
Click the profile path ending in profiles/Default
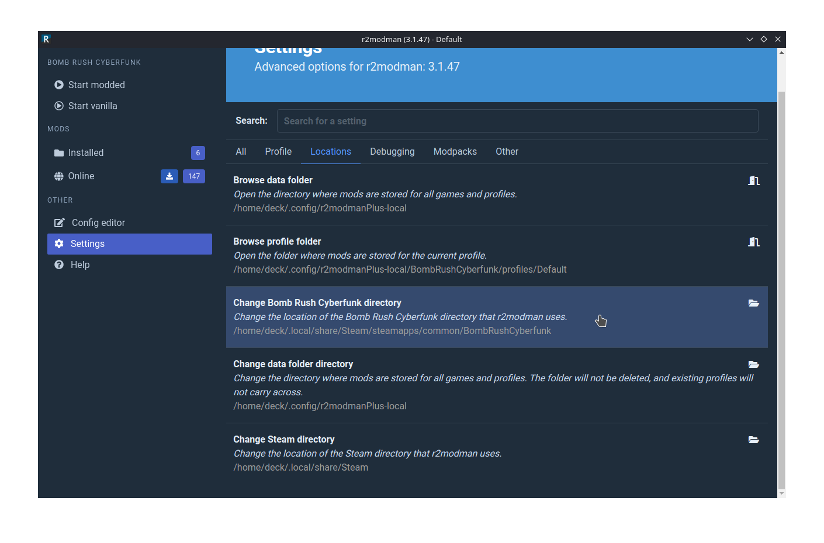click(400, 270)
